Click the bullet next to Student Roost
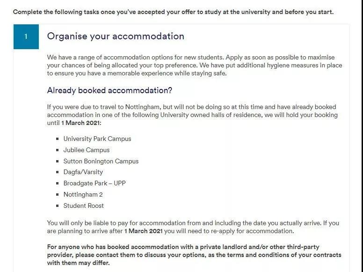The width and height of the screenshot is (363, 272). (x=57, y=206)
